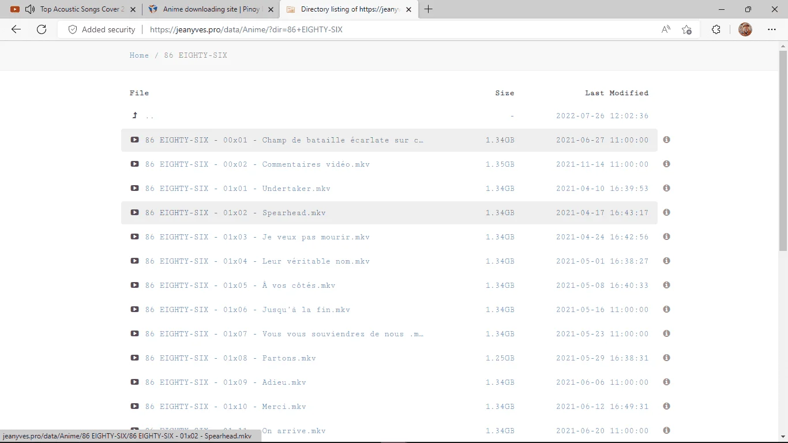This screenshot has width=788, height=443.
Task: Open 01x06 Jusqu'à la fin.mkv
Action: [247, 309]
